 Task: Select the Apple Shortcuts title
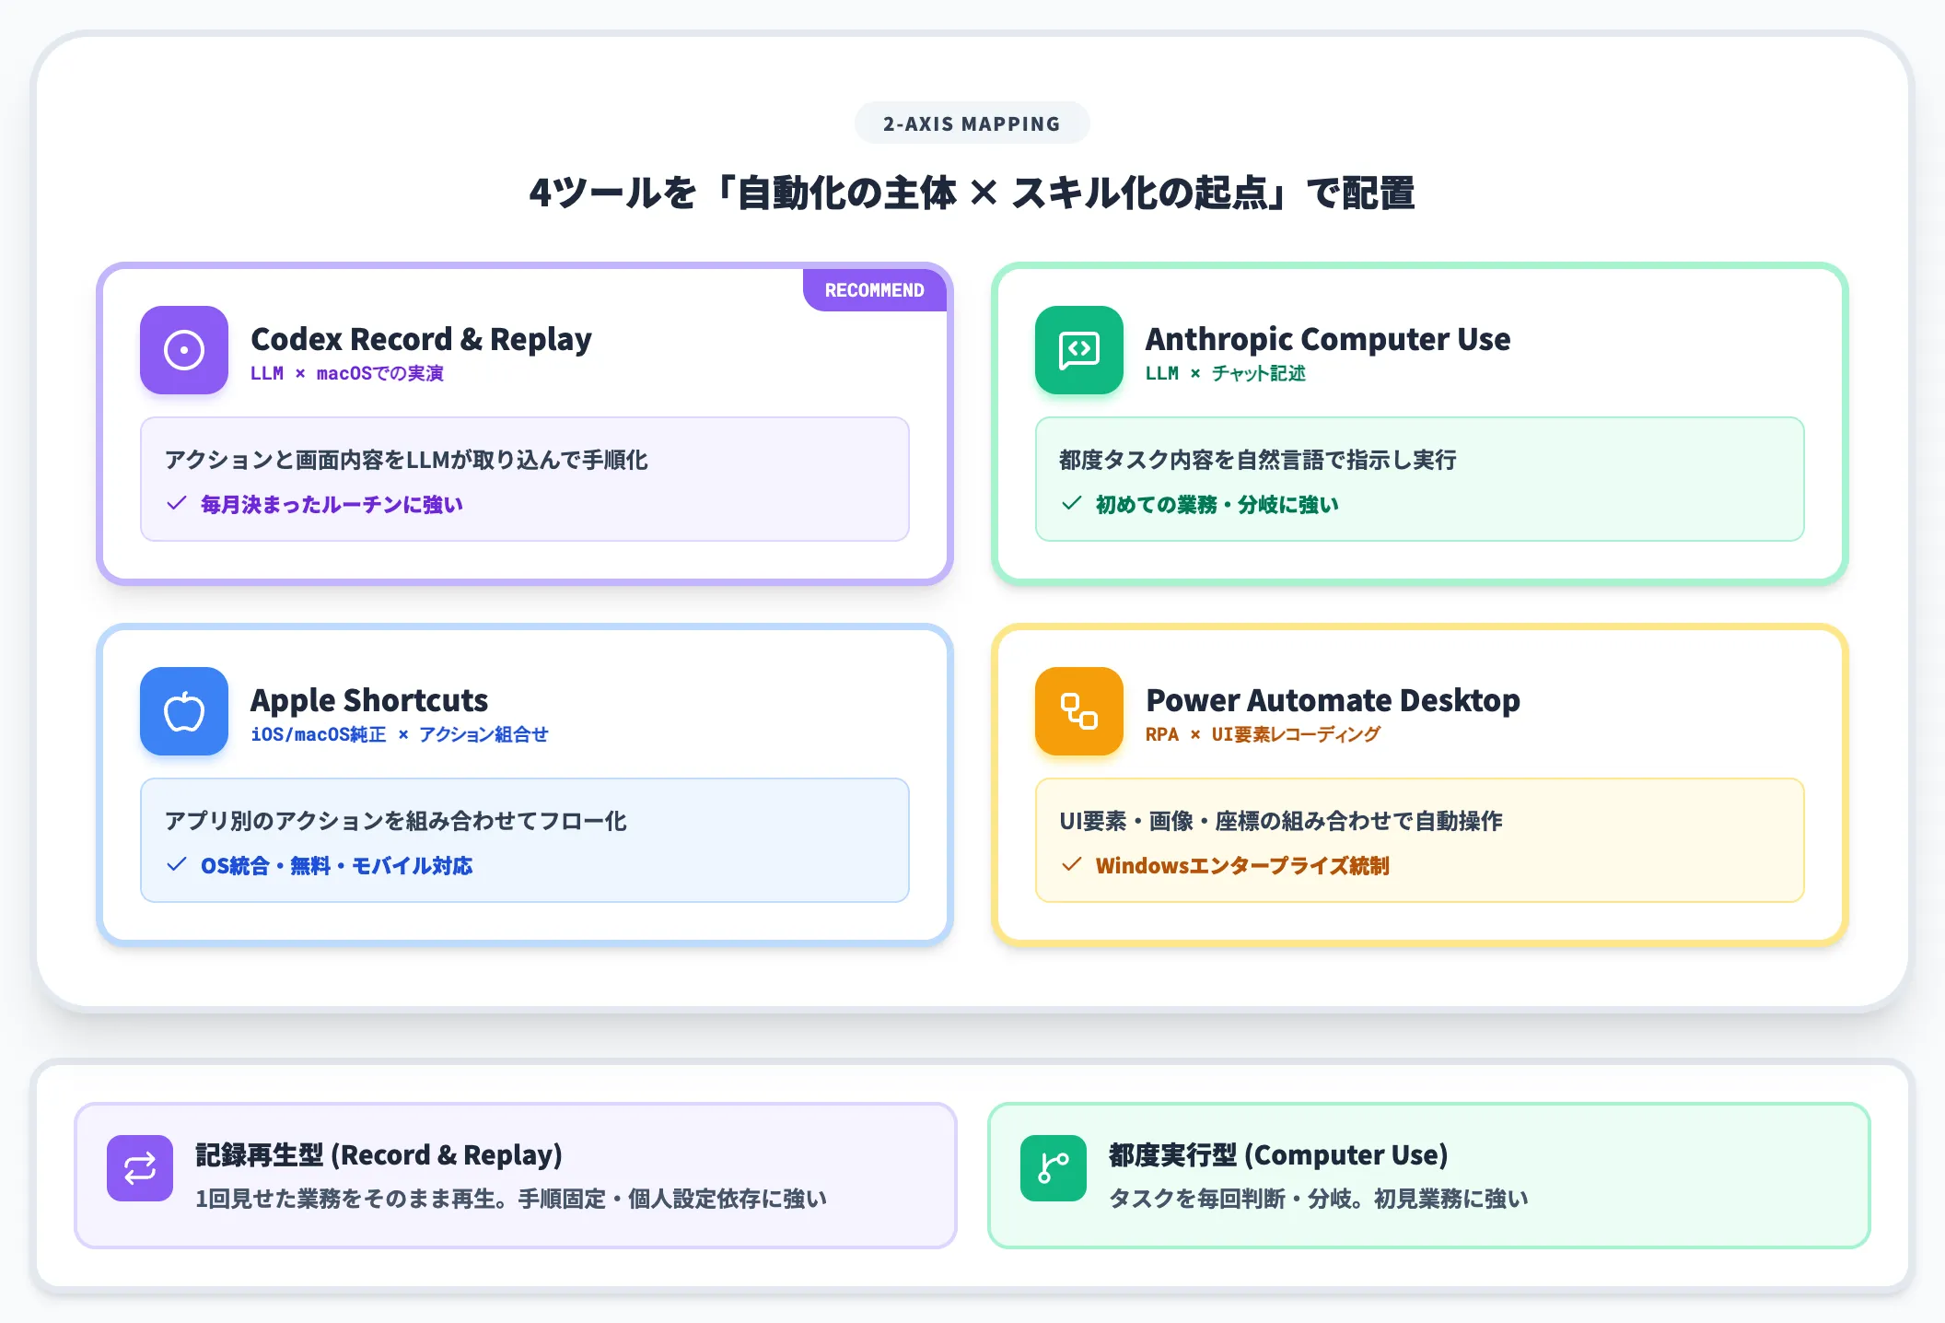point(369,700)
